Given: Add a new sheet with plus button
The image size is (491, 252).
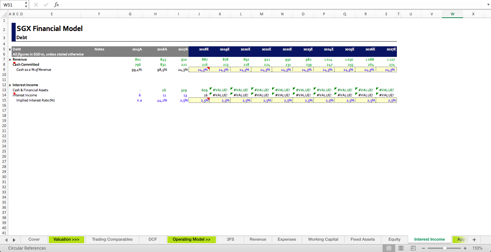Looking at the screenshot, I should pos(474,240).
